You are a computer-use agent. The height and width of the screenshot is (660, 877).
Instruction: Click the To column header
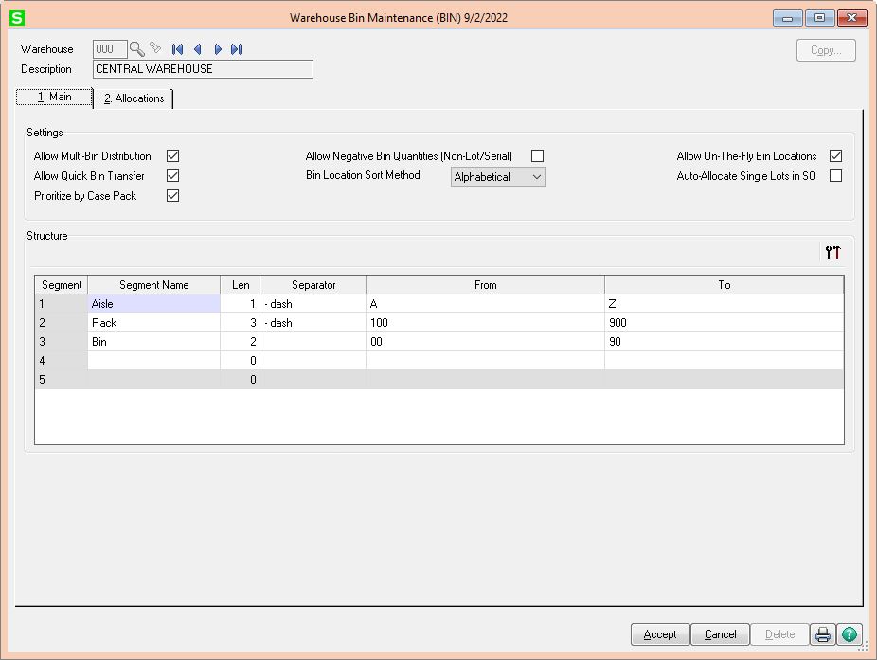pos(725,285)
